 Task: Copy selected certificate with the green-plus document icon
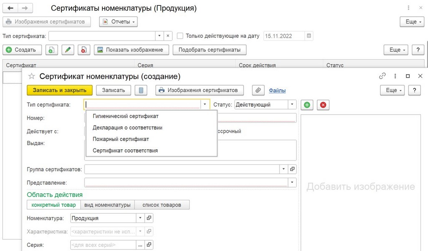(51, 50)
